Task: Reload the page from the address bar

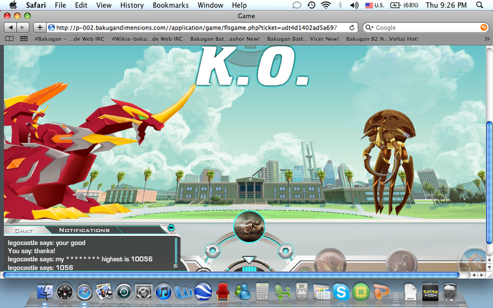Action: point(352,28)
